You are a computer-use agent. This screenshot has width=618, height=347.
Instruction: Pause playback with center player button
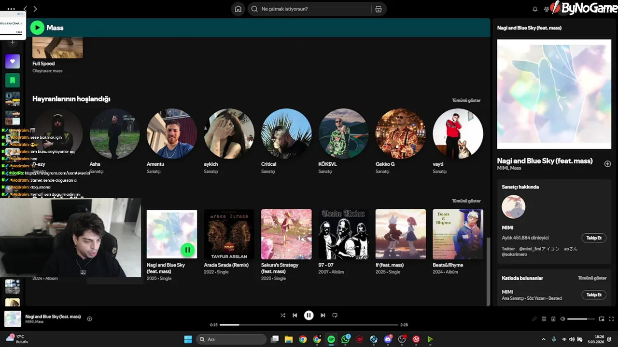click(x=309, y=315)
